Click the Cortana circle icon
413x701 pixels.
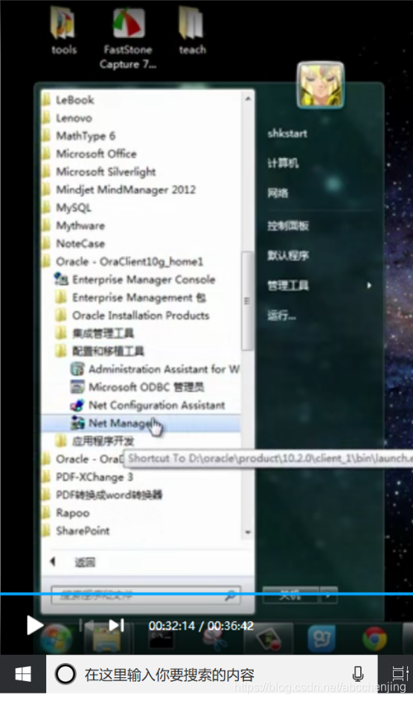(x=65, y=674)
